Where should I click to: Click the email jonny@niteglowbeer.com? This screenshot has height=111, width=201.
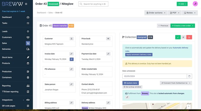(x=97, y=93)
